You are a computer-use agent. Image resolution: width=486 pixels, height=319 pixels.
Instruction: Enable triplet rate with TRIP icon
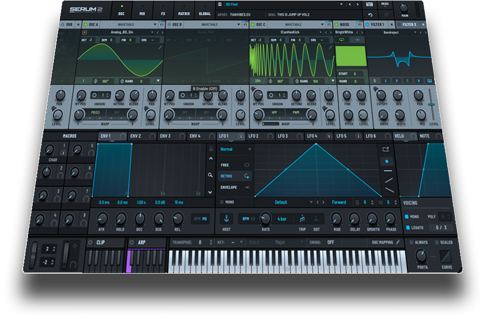[302, 219]
